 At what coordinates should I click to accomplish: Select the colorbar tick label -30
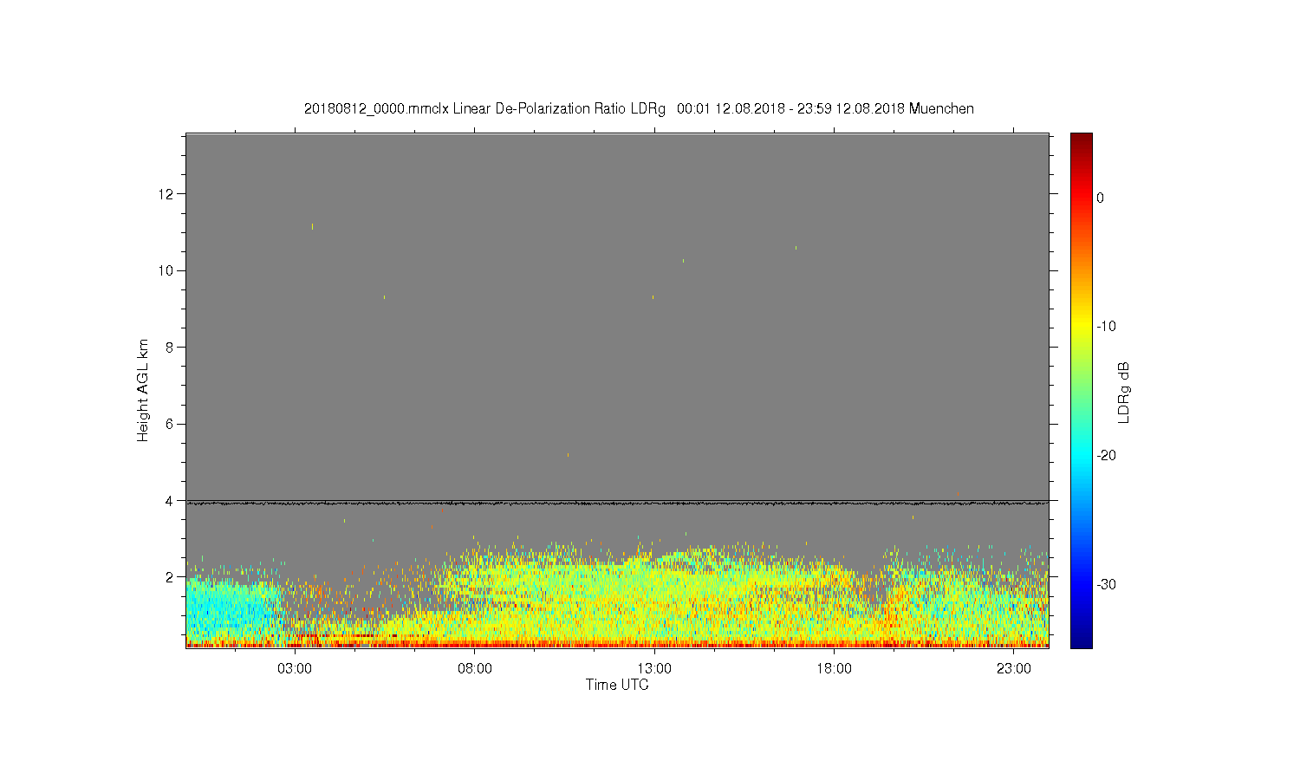point(1106,585)
